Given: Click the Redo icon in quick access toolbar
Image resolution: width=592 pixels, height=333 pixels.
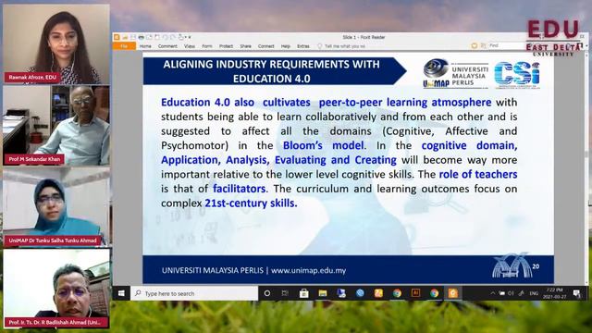Looking at the screenshot, I should pyautogui.click(x=173, y=37).
